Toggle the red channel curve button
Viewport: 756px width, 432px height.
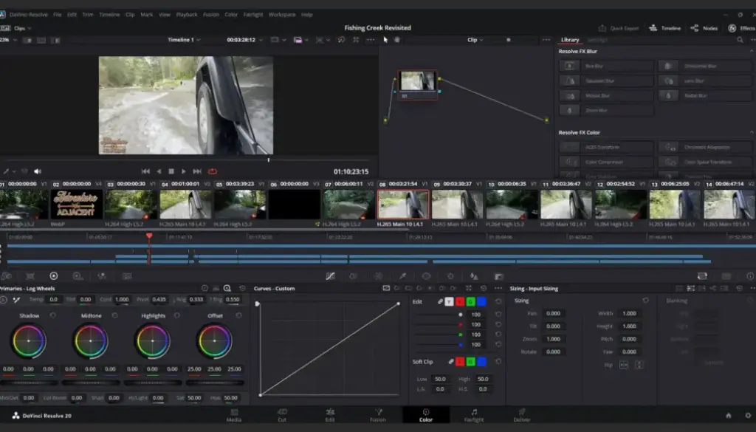click(x=460, y=302)
